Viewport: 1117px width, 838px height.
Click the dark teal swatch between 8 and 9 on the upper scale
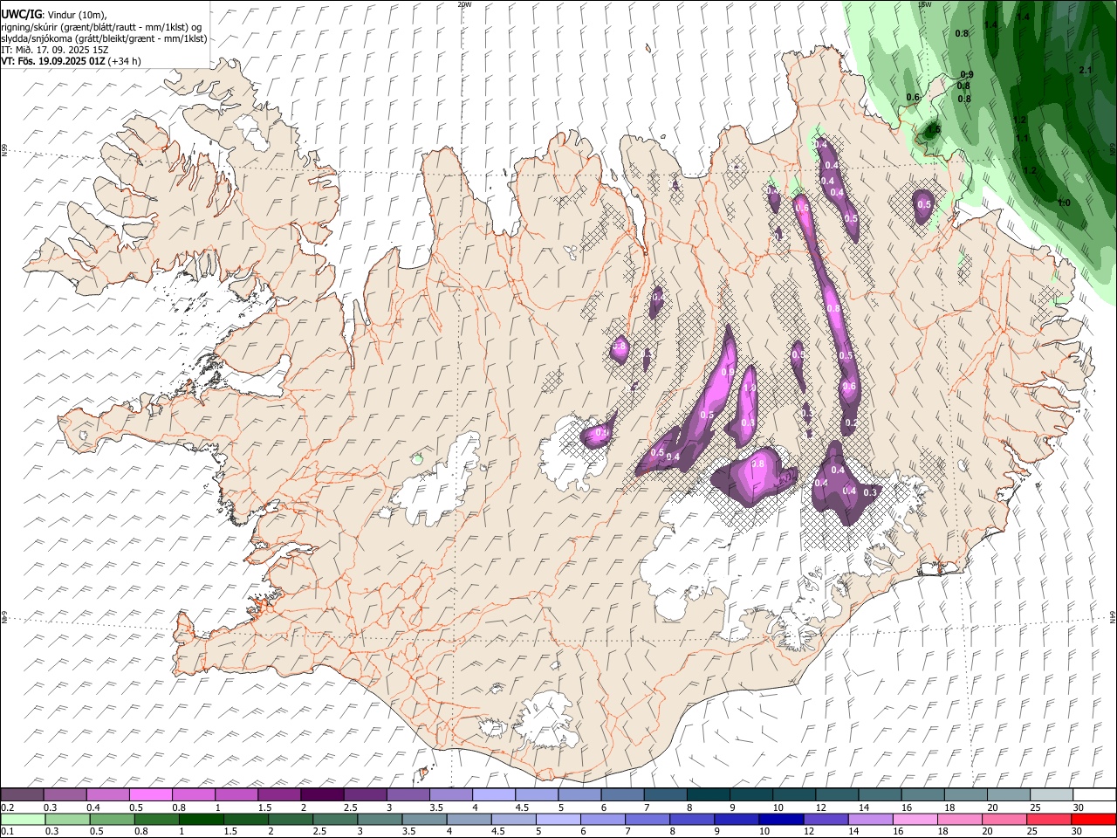click(708, 794)
